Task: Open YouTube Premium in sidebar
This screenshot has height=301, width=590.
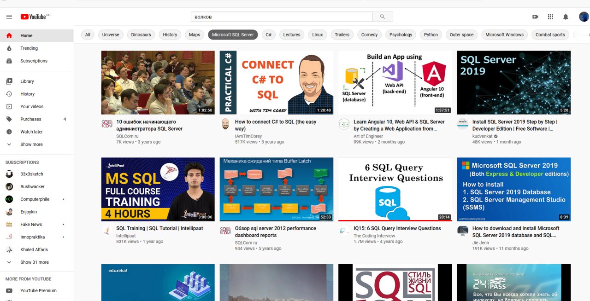Action: (x=37, y=291)
